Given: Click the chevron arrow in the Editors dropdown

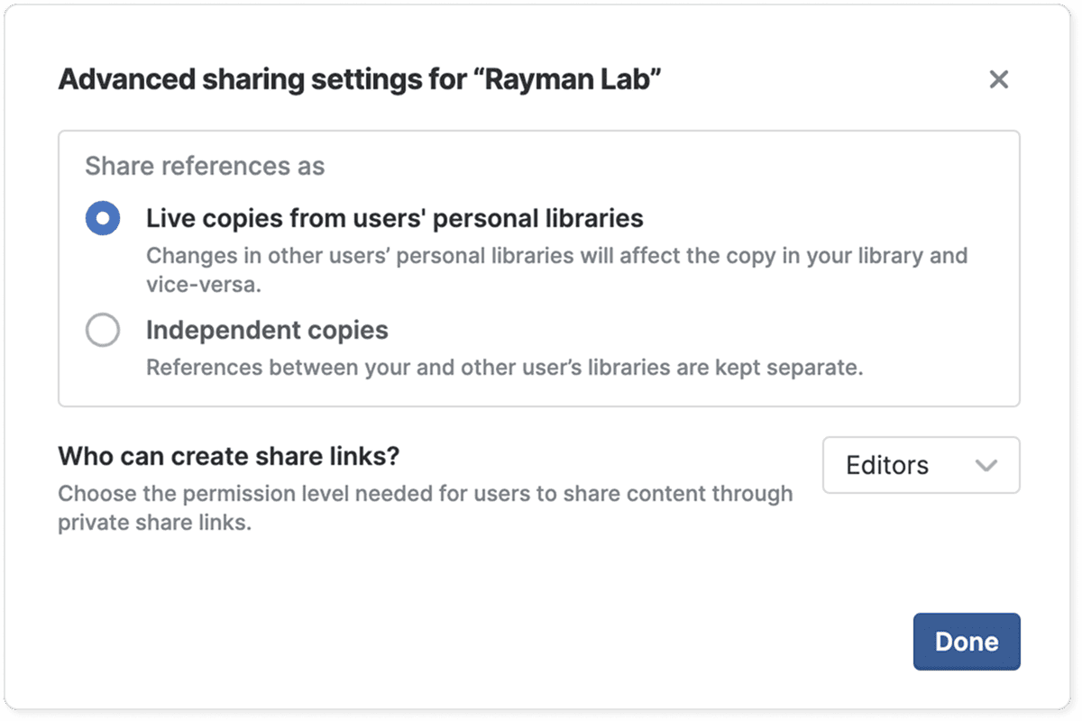Looking at the screenshot, I should pyautogui.click(x=986, y=466).
